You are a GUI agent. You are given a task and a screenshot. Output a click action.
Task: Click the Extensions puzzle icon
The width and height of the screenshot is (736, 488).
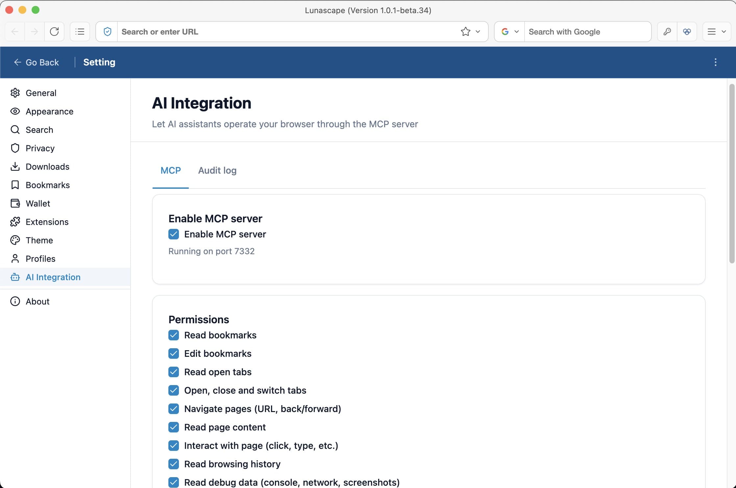click(15, 222)
